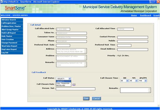Image resolution: width=160 pixels, height=110 pixels.
Task: Open User Creation page
Action: click(12, 39)
